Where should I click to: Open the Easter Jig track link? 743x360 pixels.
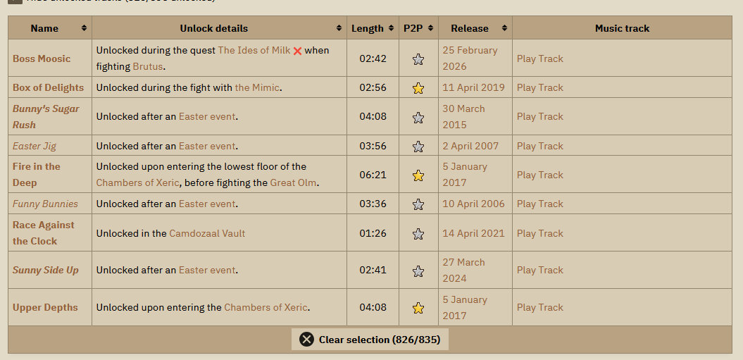tap(34, 146)
